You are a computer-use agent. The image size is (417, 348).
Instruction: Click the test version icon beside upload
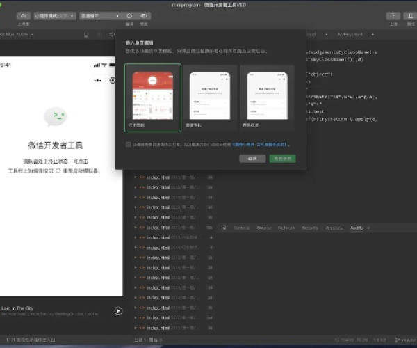(410, 16)
